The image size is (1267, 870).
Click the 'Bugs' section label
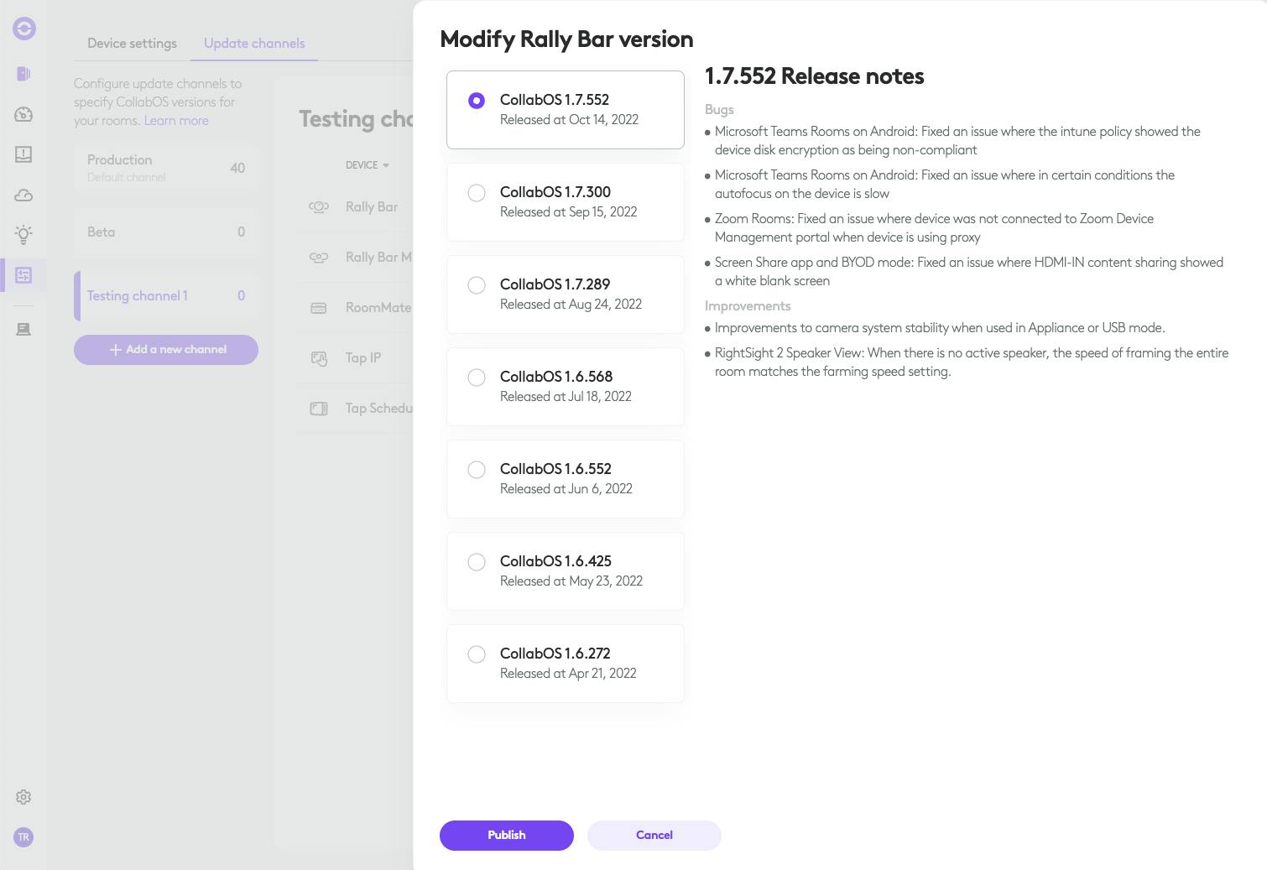click(x=719, y=109)
